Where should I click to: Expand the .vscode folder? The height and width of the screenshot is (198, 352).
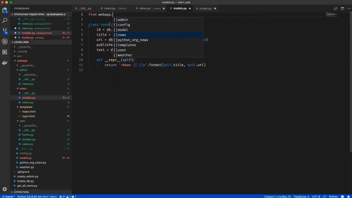[41, 51]
